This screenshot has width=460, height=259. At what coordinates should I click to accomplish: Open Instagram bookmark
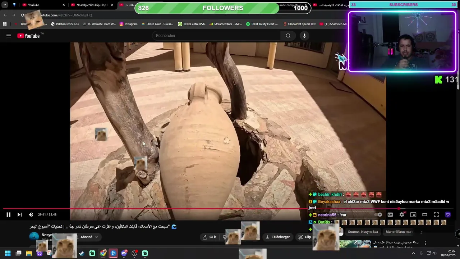click(x=128, y=24)
